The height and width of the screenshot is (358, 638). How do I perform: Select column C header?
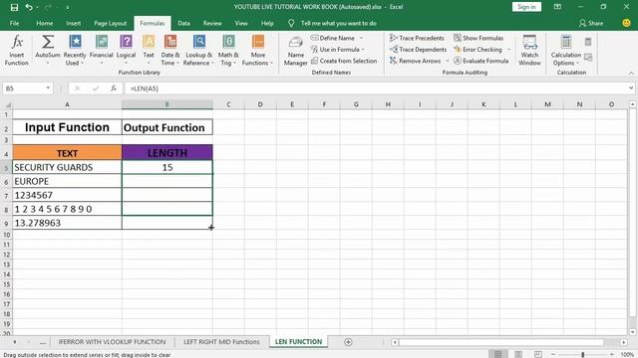tap(228, 104)
